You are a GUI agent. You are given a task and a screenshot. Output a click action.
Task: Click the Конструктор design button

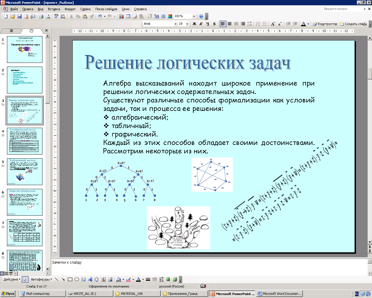pyautogui.click(x=325, y=24)
